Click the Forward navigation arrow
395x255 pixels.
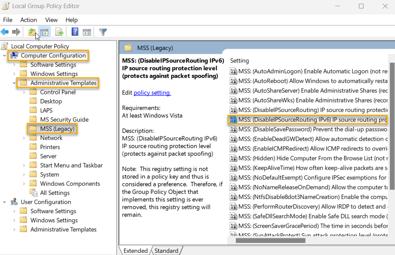(15, 32)
